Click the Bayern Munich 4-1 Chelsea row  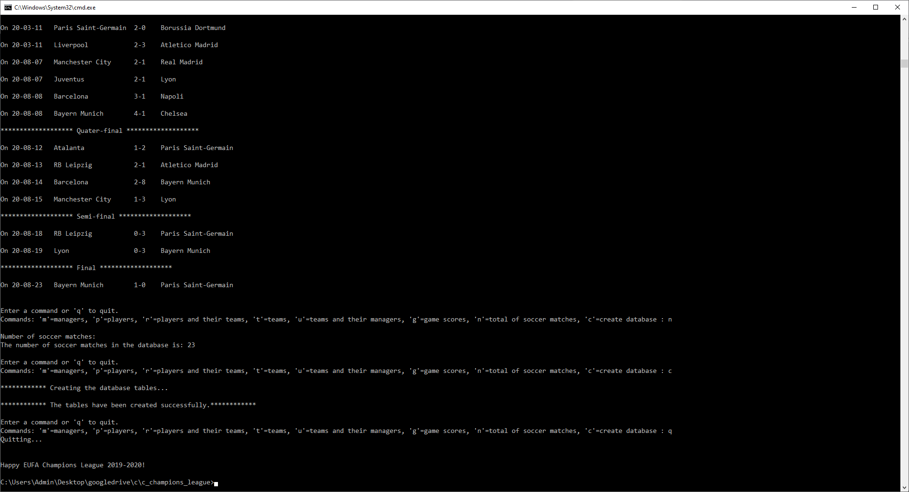coord(94,113)
